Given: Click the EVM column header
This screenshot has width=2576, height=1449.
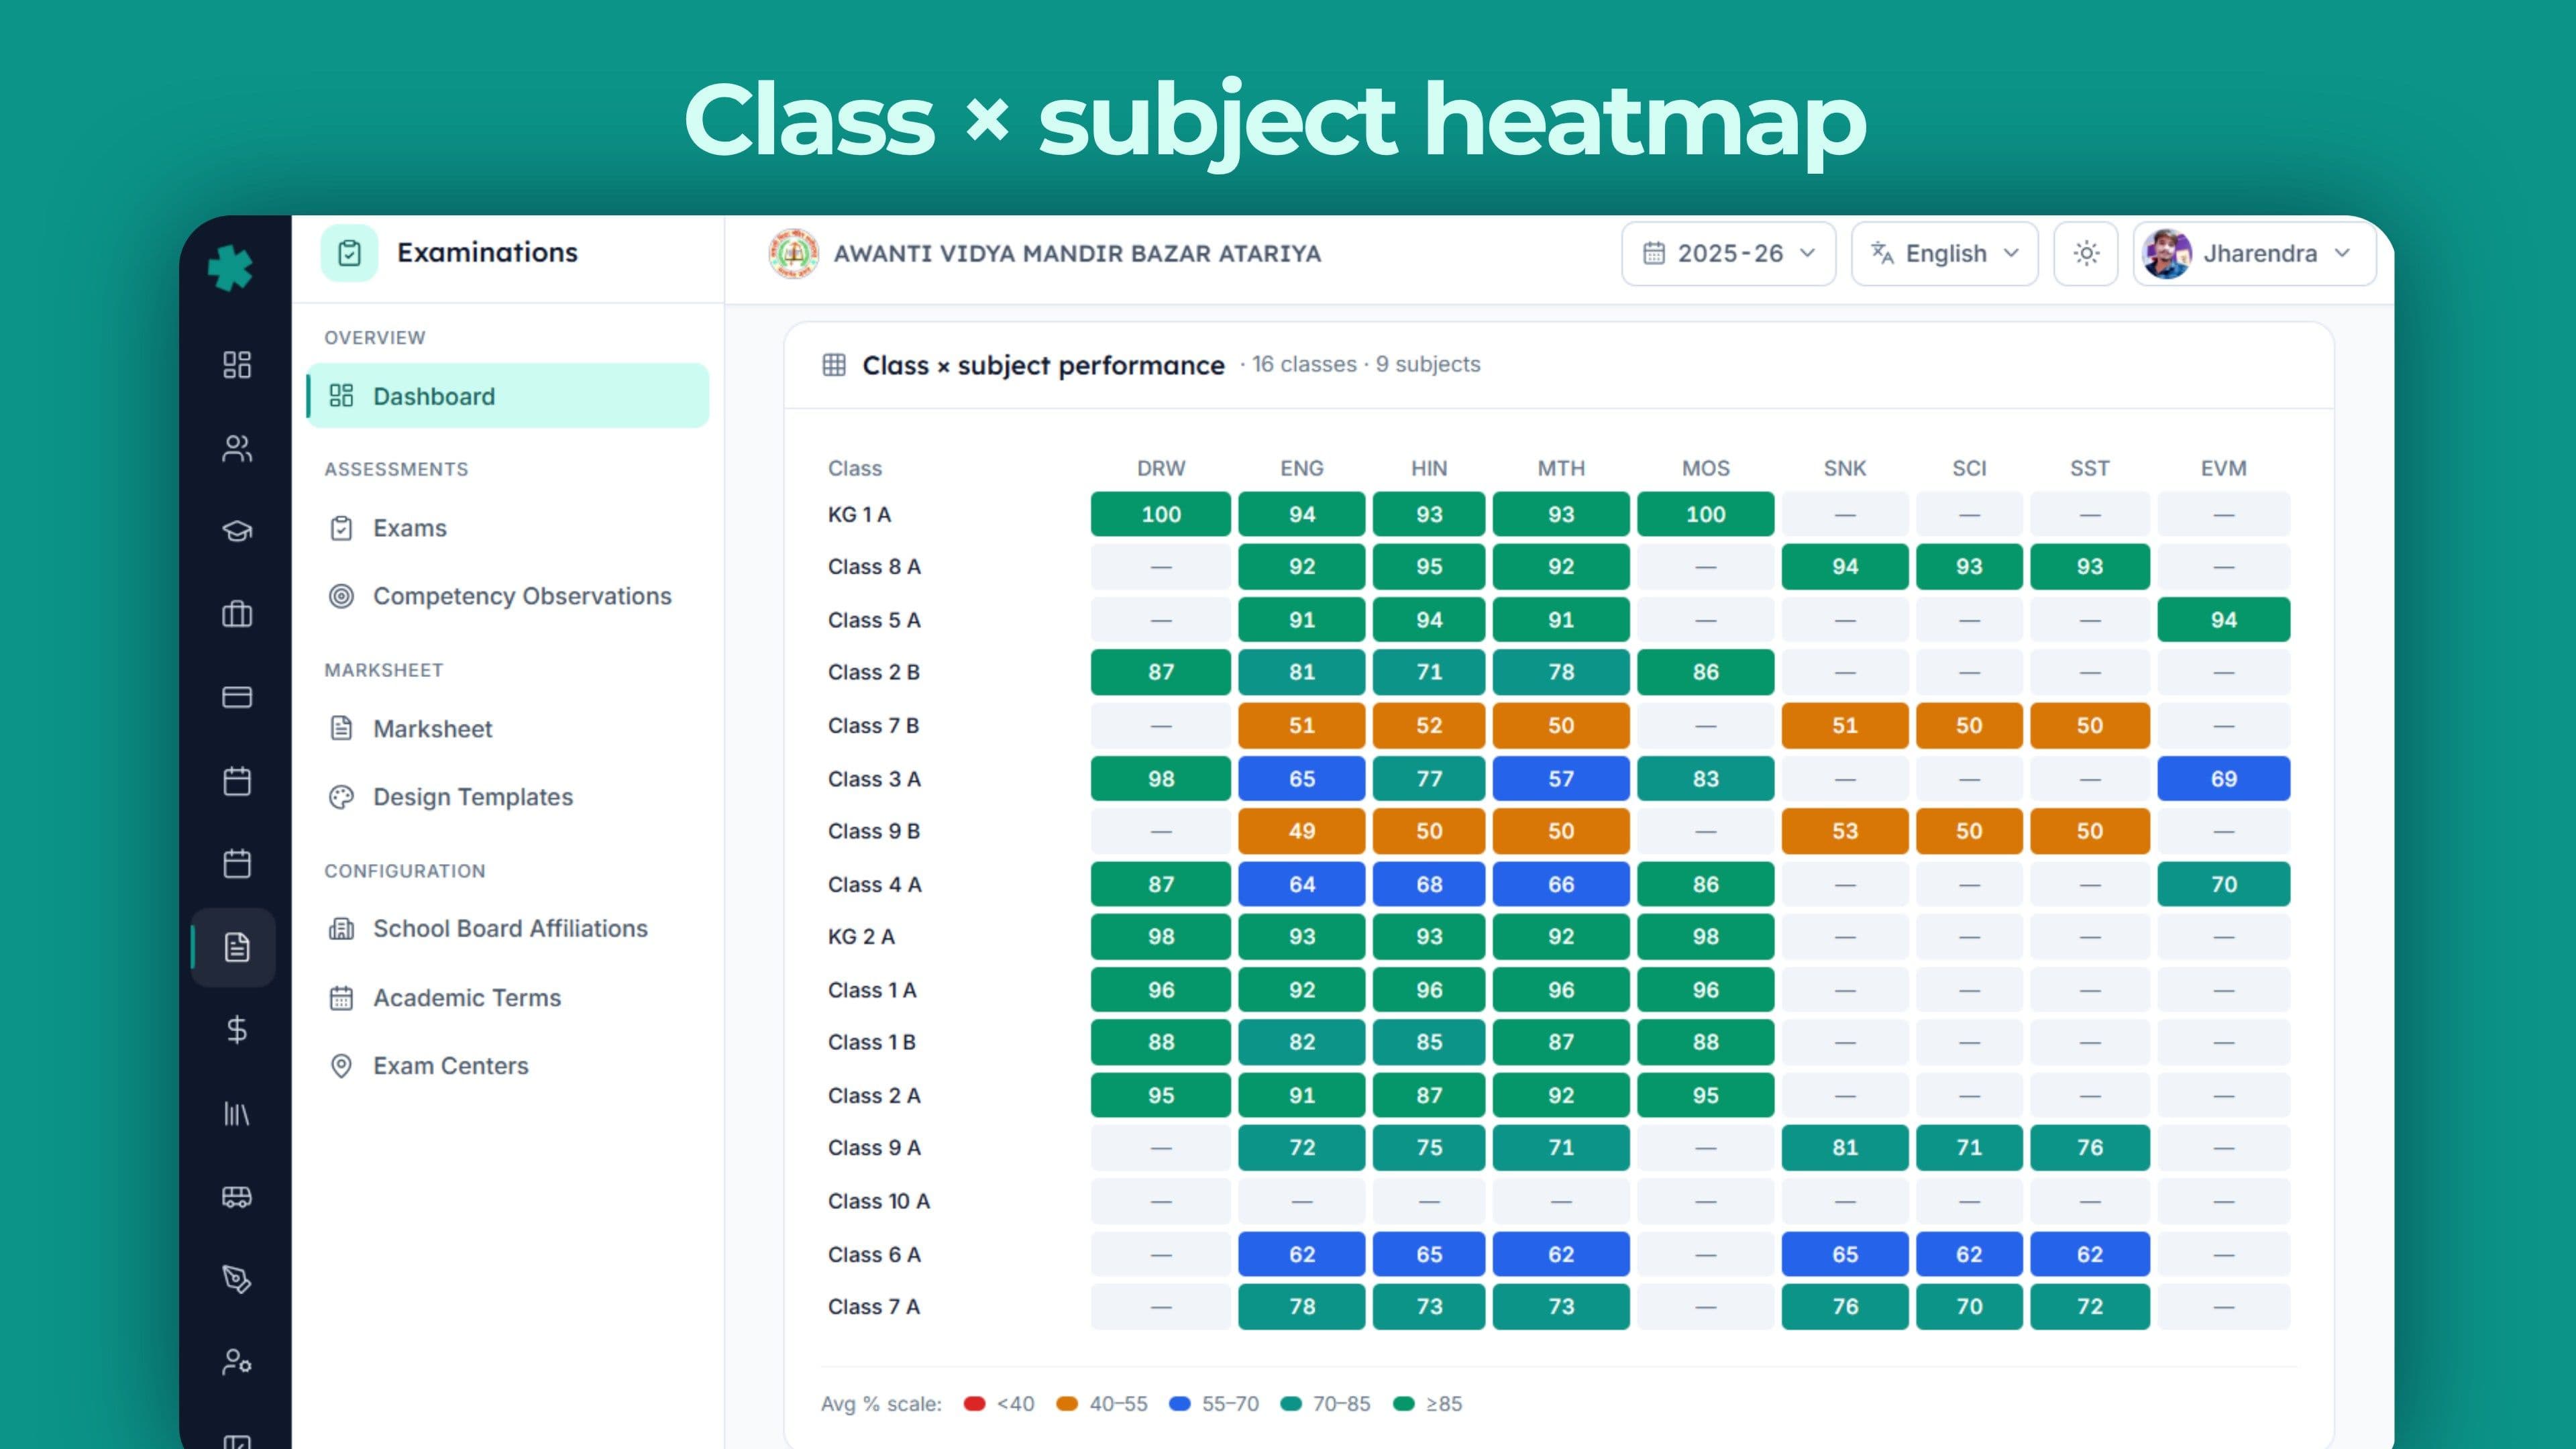Looking at the screenshot, I should point(2223,468).
